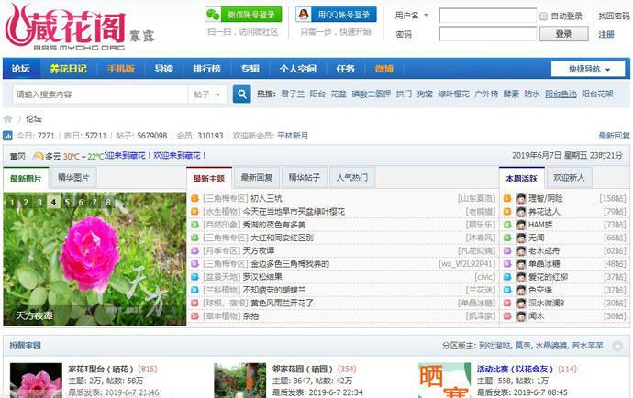
Task: Click the blue search magnifier icon
Action: (241, 94)
